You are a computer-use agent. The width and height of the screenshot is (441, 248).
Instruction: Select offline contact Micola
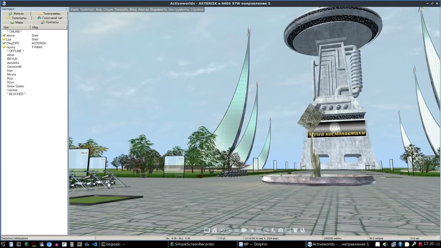(x=11, y=74)
